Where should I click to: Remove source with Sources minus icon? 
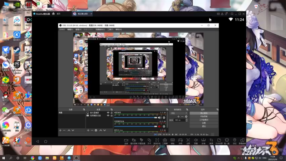pyautogui.click(x=92, y=130)
